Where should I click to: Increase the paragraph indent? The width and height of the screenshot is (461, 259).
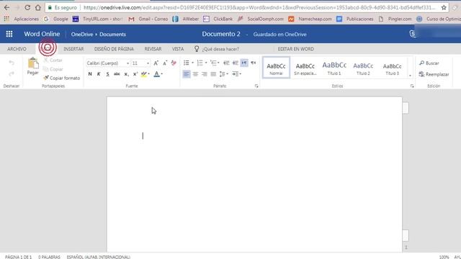point(236,63)
